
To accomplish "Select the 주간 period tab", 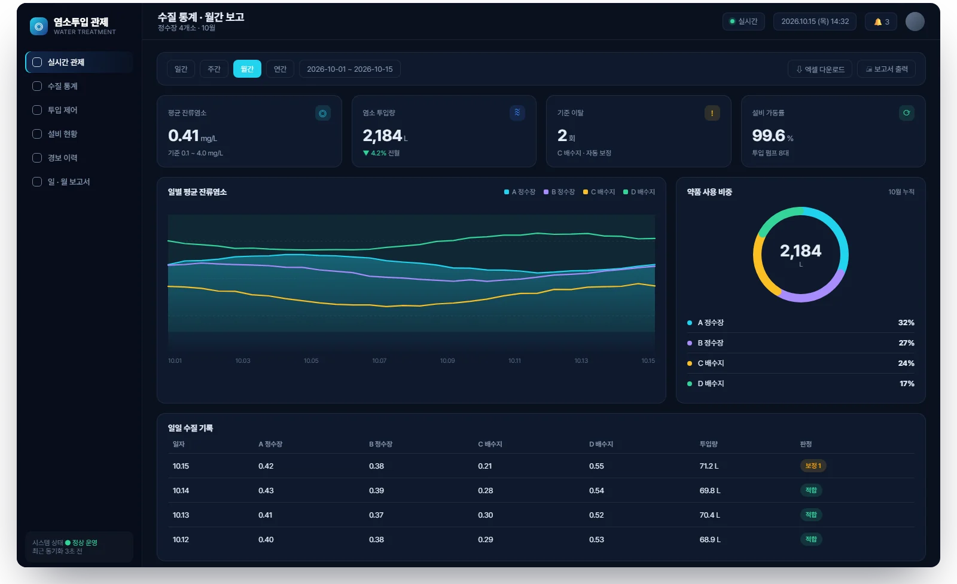I will tap(214, 69).
